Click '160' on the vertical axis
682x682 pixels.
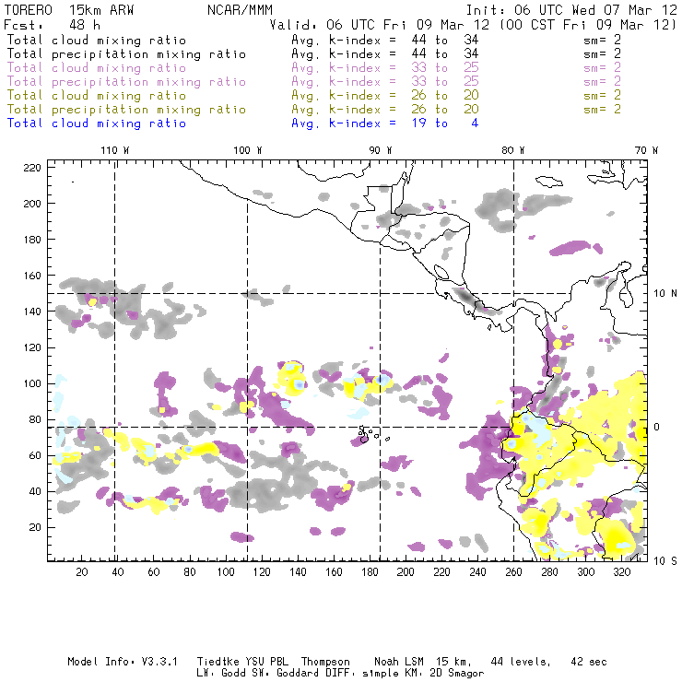click(32, 276)
